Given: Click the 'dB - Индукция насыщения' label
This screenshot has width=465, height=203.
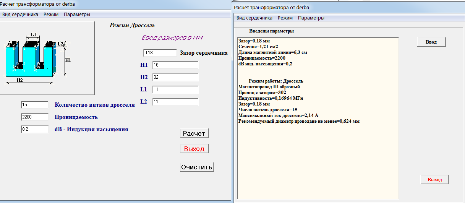Looking at the screenshot, I should [91, 129].
